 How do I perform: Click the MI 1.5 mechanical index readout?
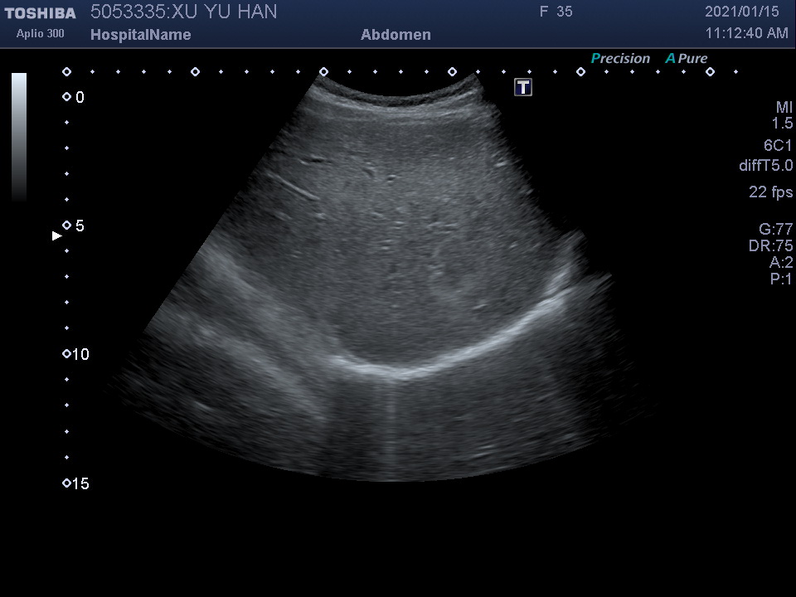783,115
